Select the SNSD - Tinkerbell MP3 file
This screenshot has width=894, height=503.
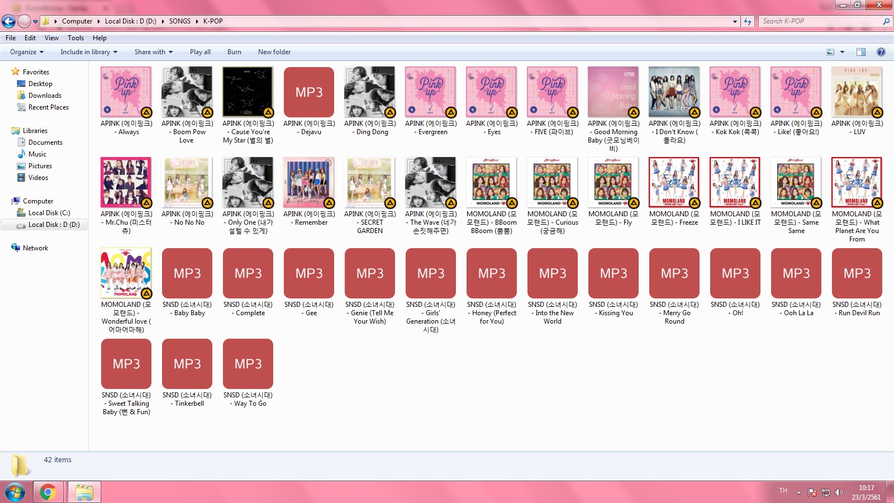point(187,373)
